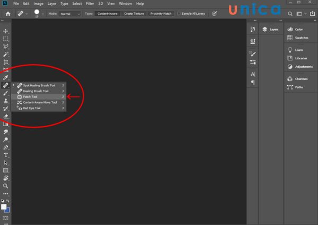Choose Healing Brush Tool from flyout
Screen dimensions: 318x225
point(39,91)
